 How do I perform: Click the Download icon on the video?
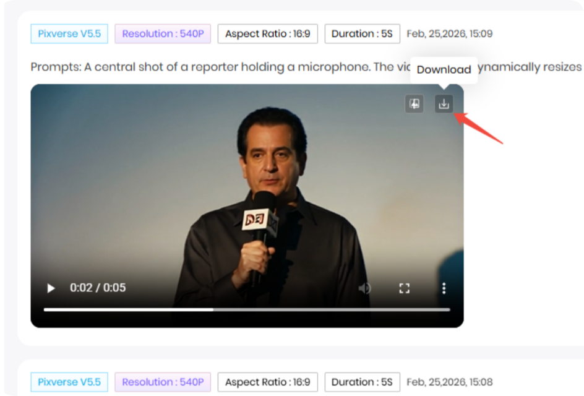[444, 104]
